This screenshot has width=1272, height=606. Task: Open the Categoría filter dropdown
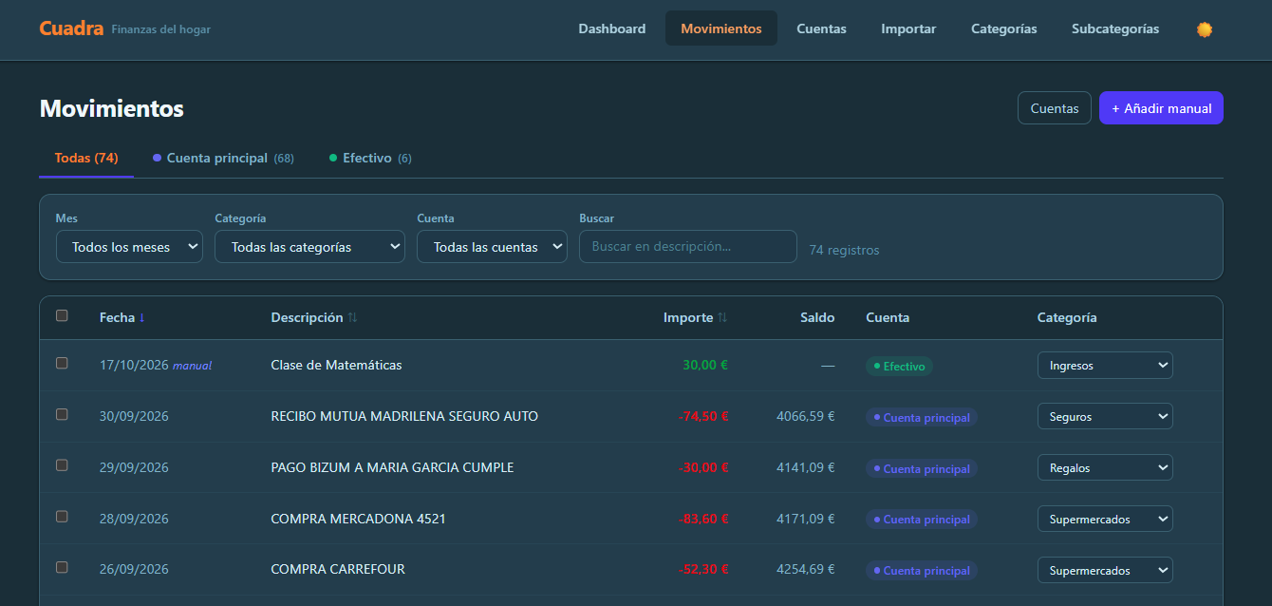click(x=310, y=247)
